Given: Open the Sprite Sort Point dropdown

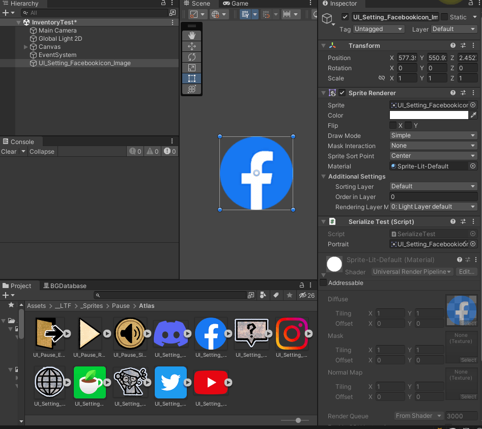Looking at the screenshot, I should [433, 156].
